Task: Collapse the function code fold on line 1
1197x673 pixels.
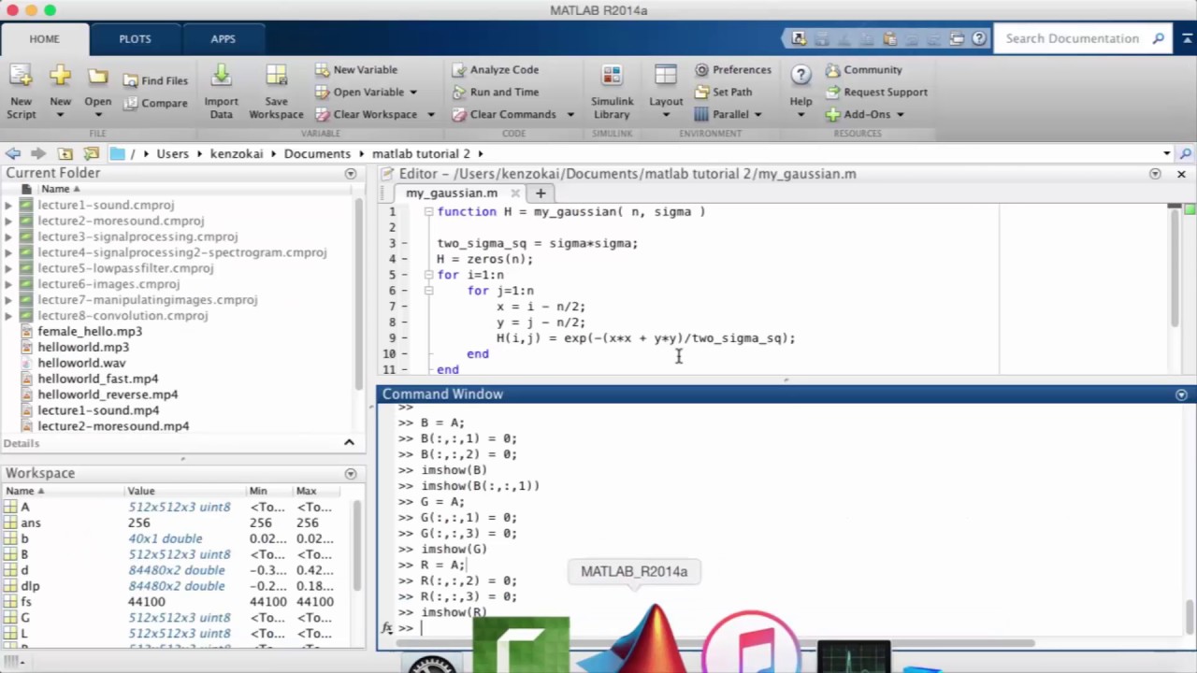Action: click(428, 212)
